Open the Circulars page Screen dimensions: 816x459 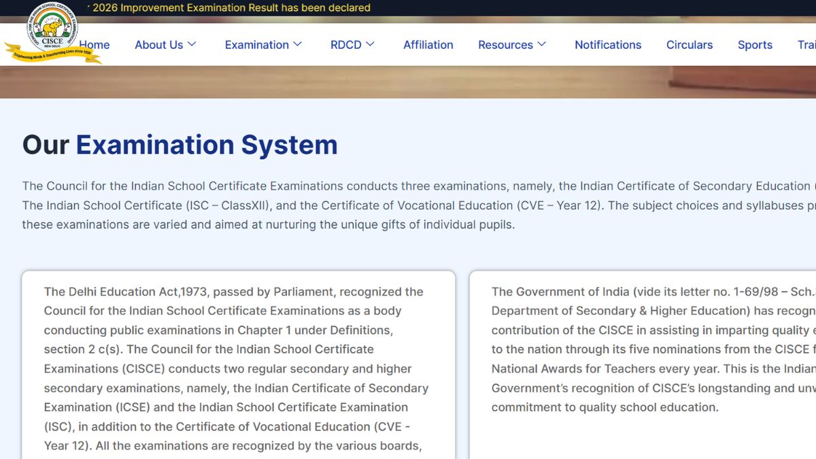690,45
